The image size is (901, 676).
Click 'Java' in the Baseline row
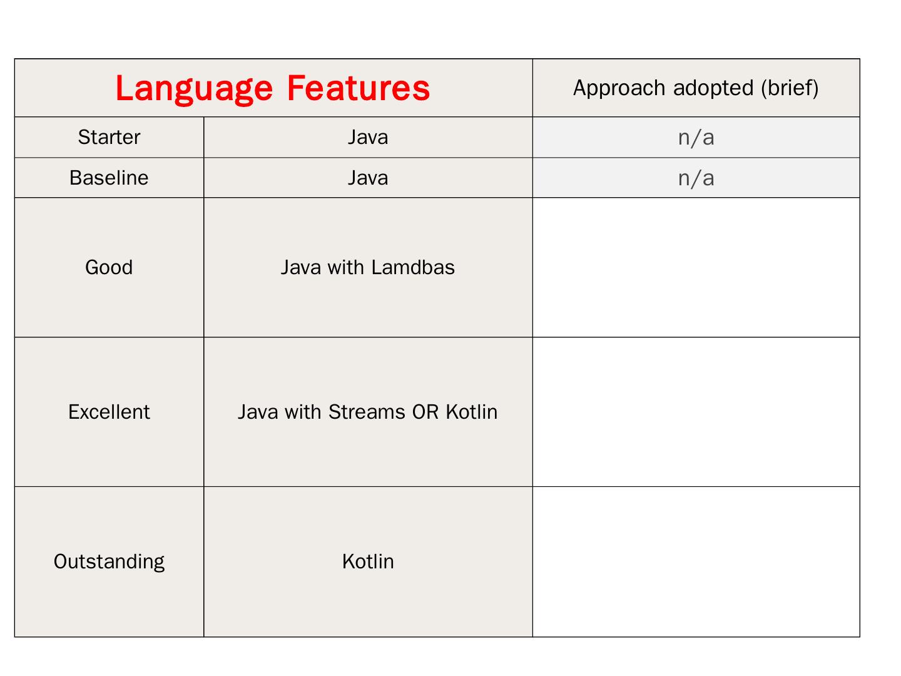pyautogui.click(x=368, y=178)
